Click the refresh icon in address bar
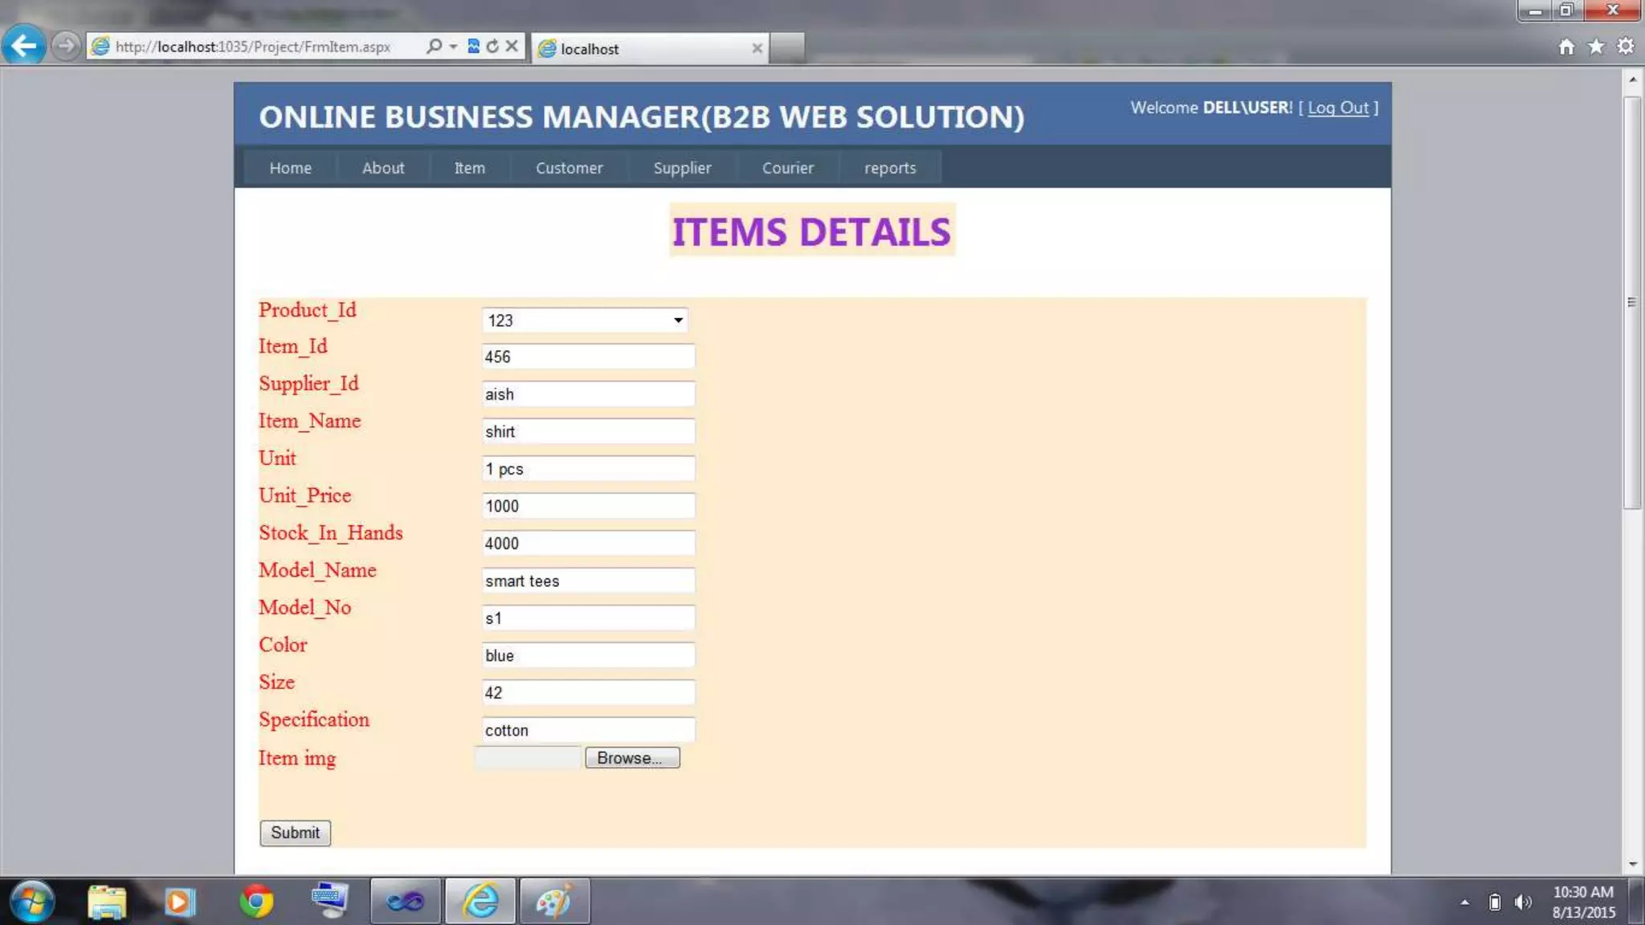Image resolution: width=1645 pixels, height=925 pixels. 492,47
